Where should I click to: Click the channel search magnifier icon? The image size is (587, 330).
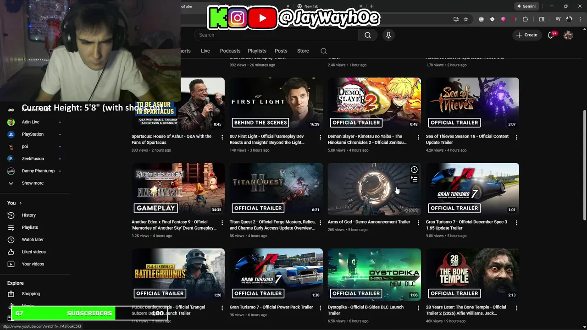[x=324, y=51]
